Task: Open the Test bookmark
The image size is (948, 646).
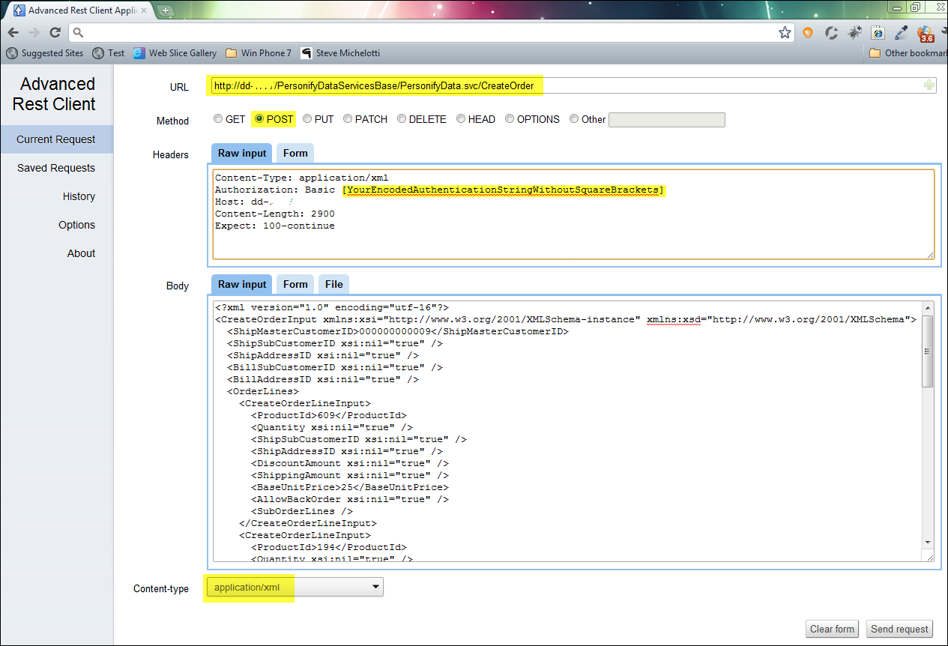Action: [x=109, y=53]
